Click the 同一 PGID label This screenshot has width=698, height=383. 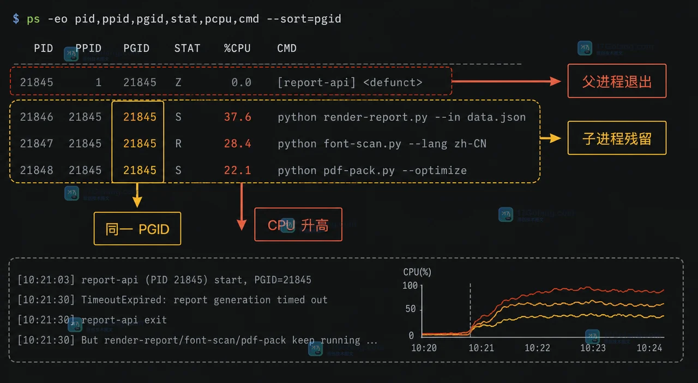tap(137, 229)
